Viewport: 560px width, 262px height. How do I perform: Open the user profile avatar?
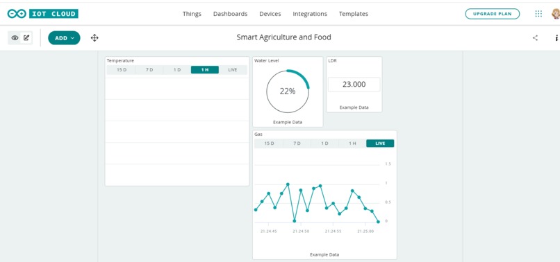pos(556,14)
